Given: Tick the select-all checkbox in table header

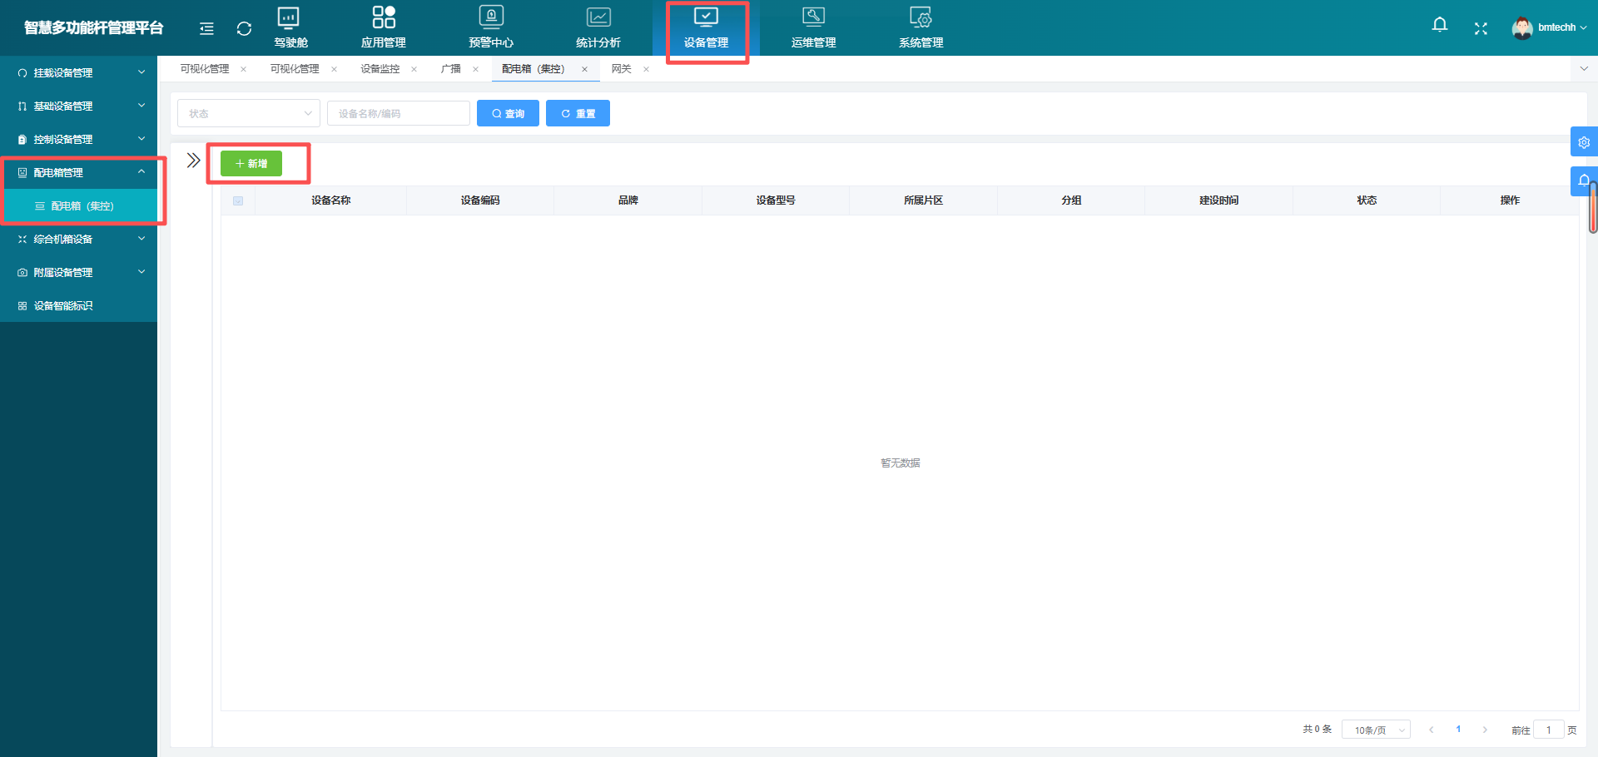Looking at the screenshot, I should [x=238, y=200].
